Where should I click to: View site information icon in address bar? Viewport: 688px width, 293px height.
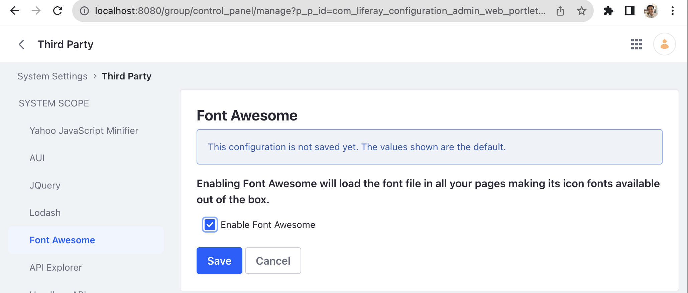[84, 11]
